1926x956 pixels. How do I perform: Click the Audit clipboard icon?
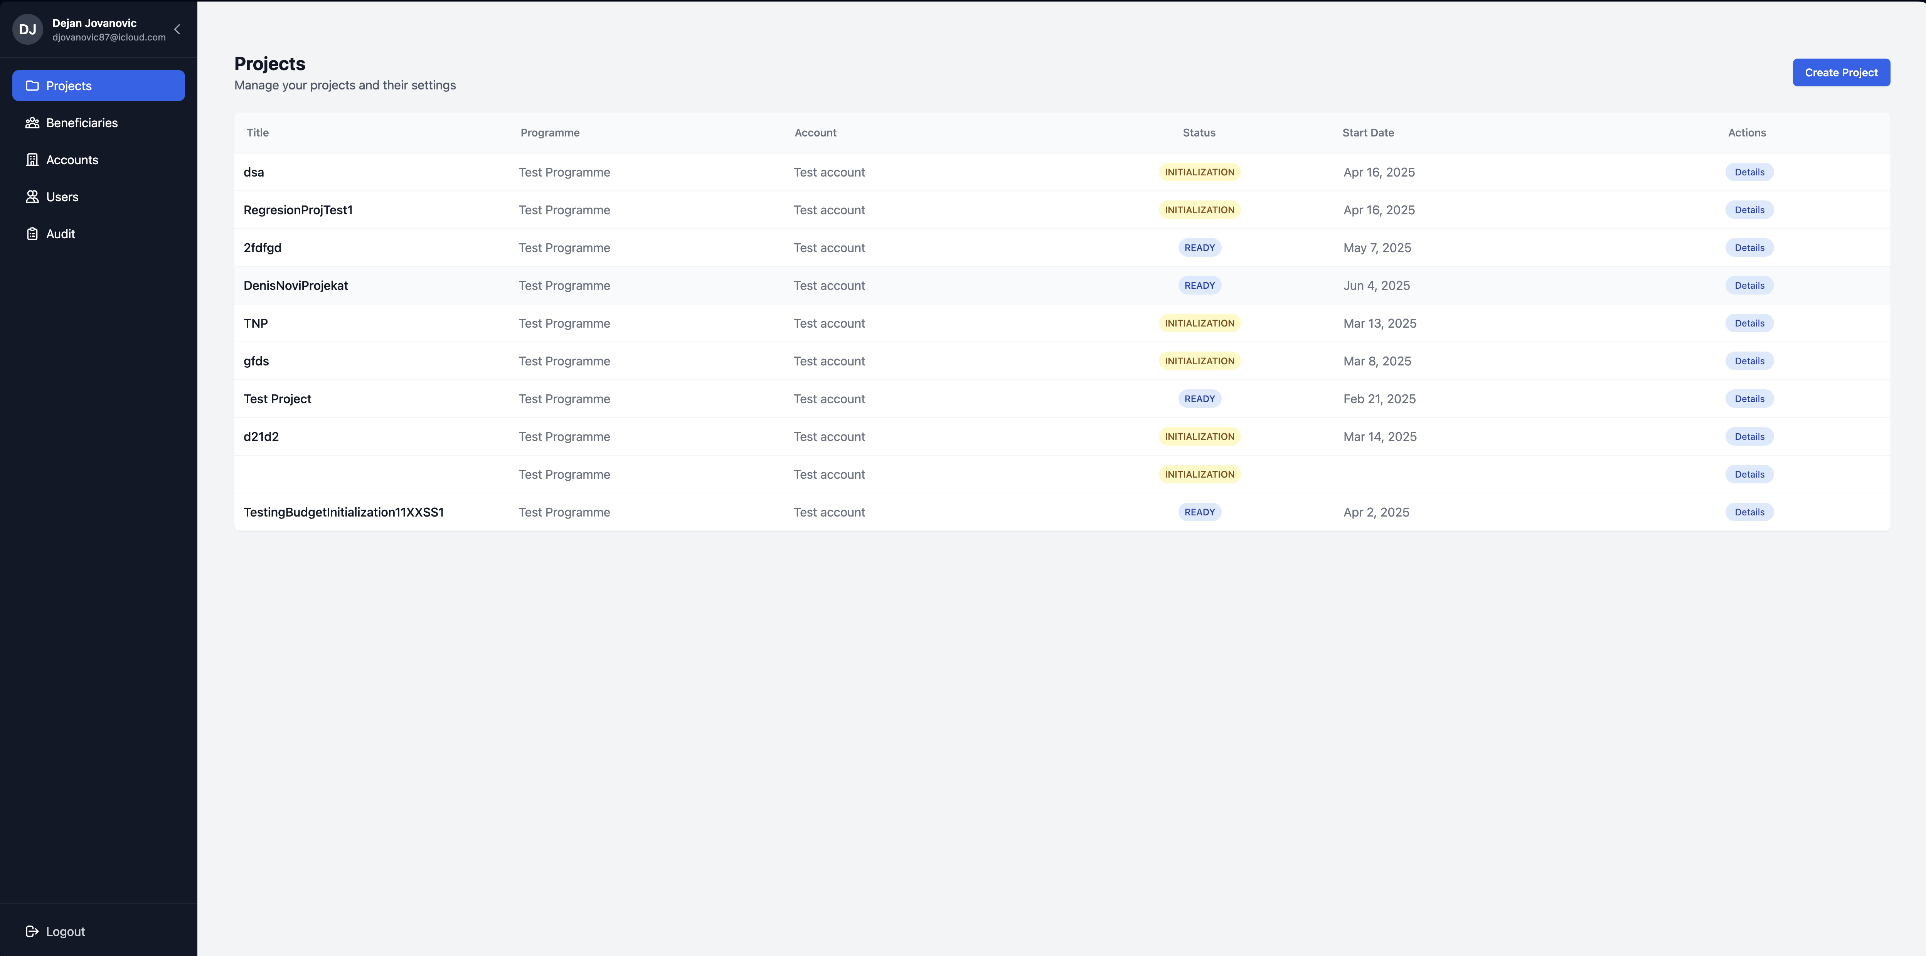(32, 234)
